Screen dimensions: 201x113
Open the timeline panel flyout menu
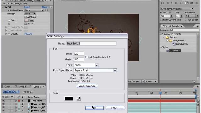point(198,87)
